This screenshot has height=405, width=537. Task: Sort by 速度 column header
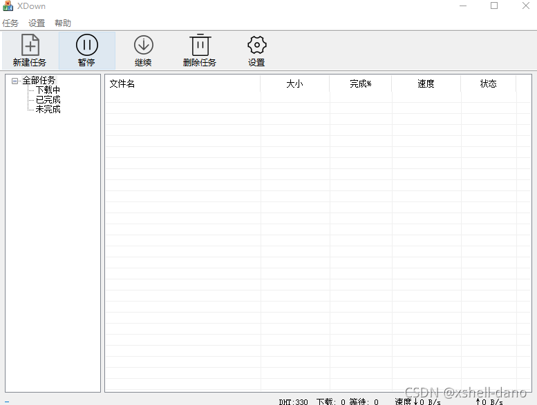click(x=426, y=83)
